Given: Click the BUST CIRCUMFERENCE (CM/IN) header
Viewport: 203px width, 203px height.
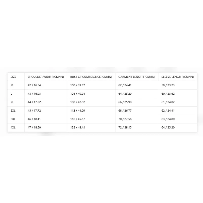Looking at the screenshot, I should tap(91, 77).
